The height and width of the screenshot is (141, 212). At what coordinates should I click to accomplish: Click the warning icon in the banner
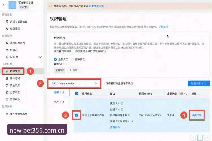pos(51,6)
